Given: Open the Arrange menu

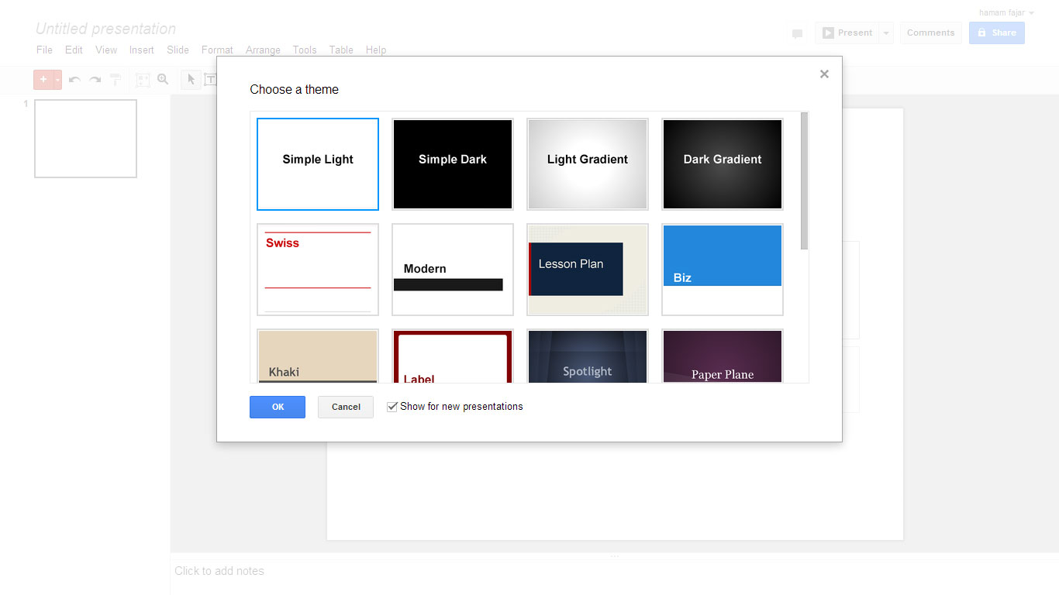Looking at the screenshot, I should click(263, 50).
